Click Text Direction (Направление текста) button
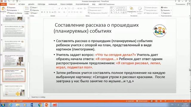The image size is (191, 107). (x=96, y=7)
